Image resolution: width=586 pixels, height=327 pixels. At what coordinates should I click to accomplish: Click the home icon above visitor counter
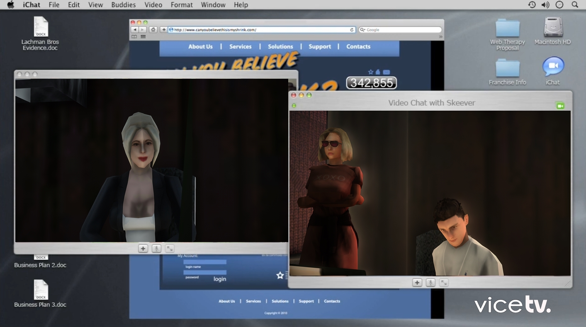click(378, 72)
